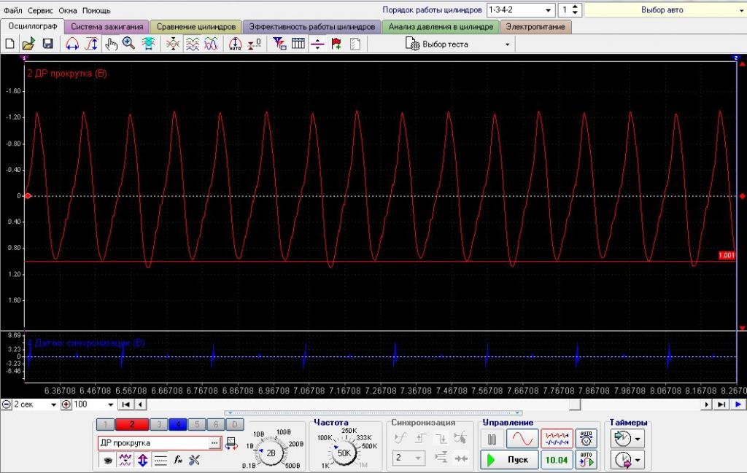747x473 pixels.
Task: Click the dual-waveform record mode button
Action: coord(557,439)
